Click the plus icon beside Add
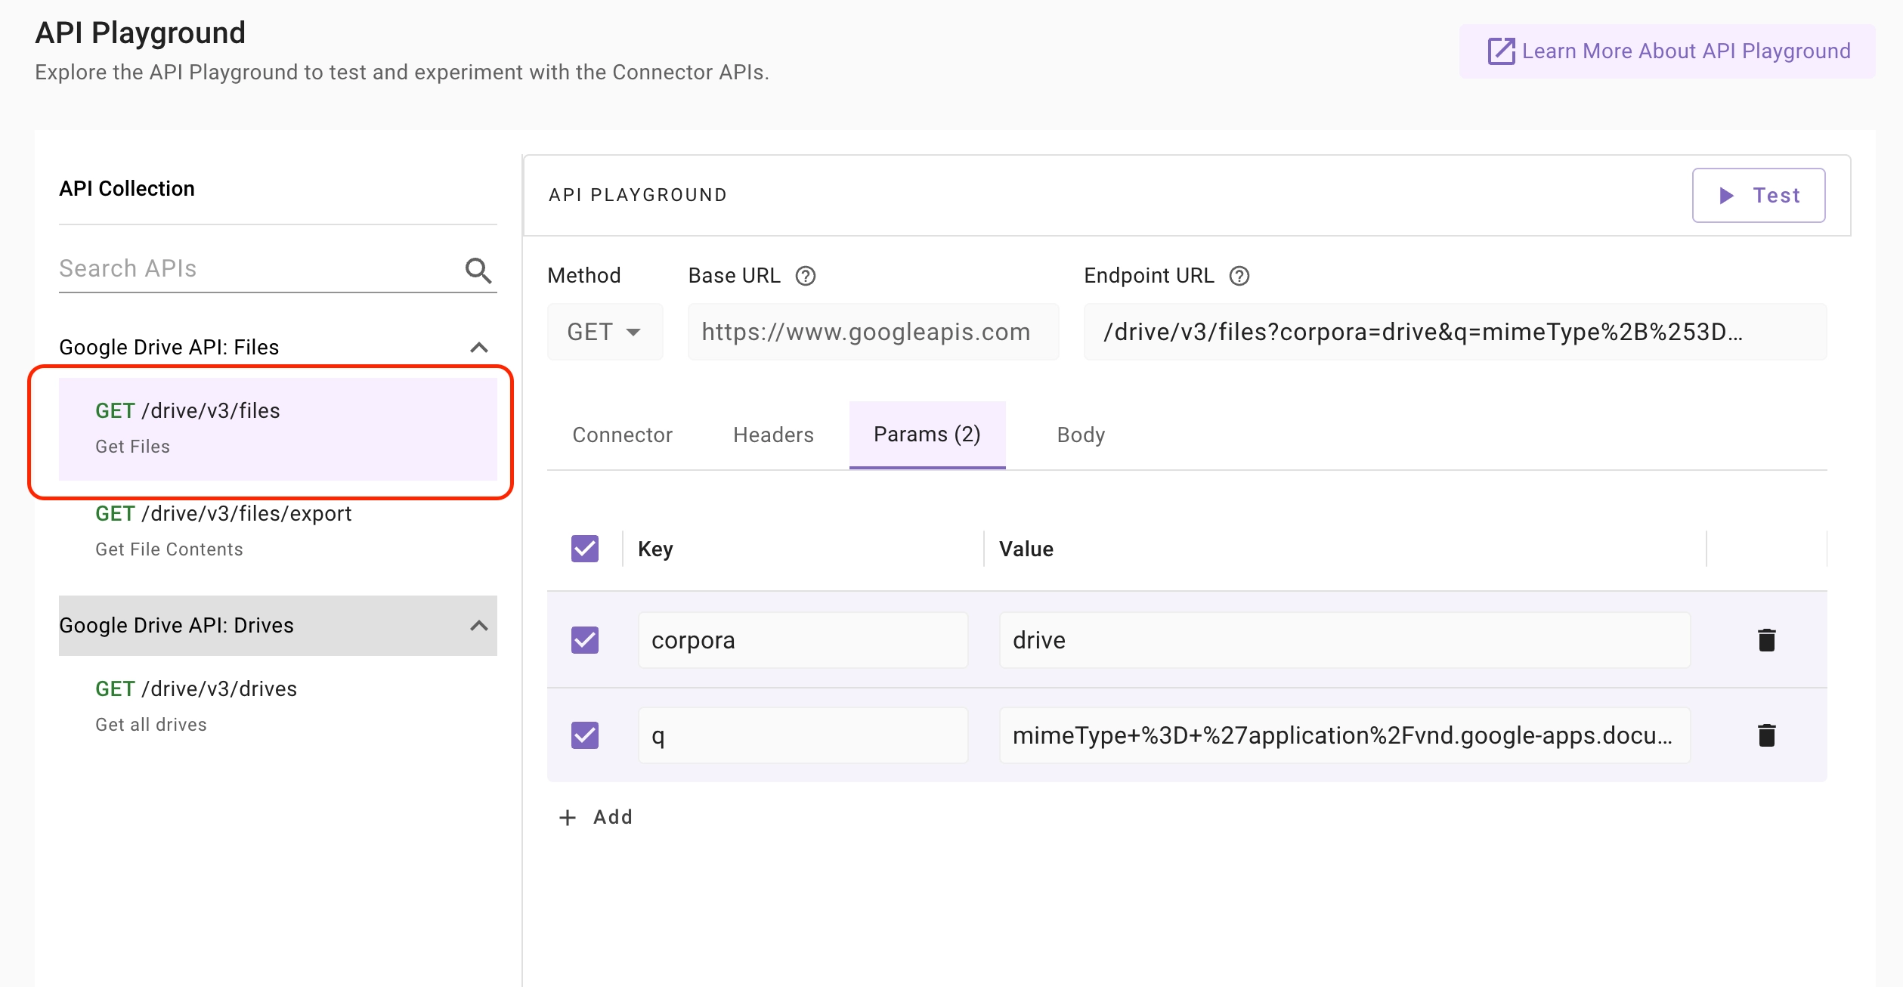This screenshot has height=987, width=1903. [x=568, y=818]
